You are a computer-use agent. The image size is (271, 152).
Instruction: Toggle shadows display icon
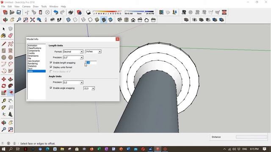point(88,12)
